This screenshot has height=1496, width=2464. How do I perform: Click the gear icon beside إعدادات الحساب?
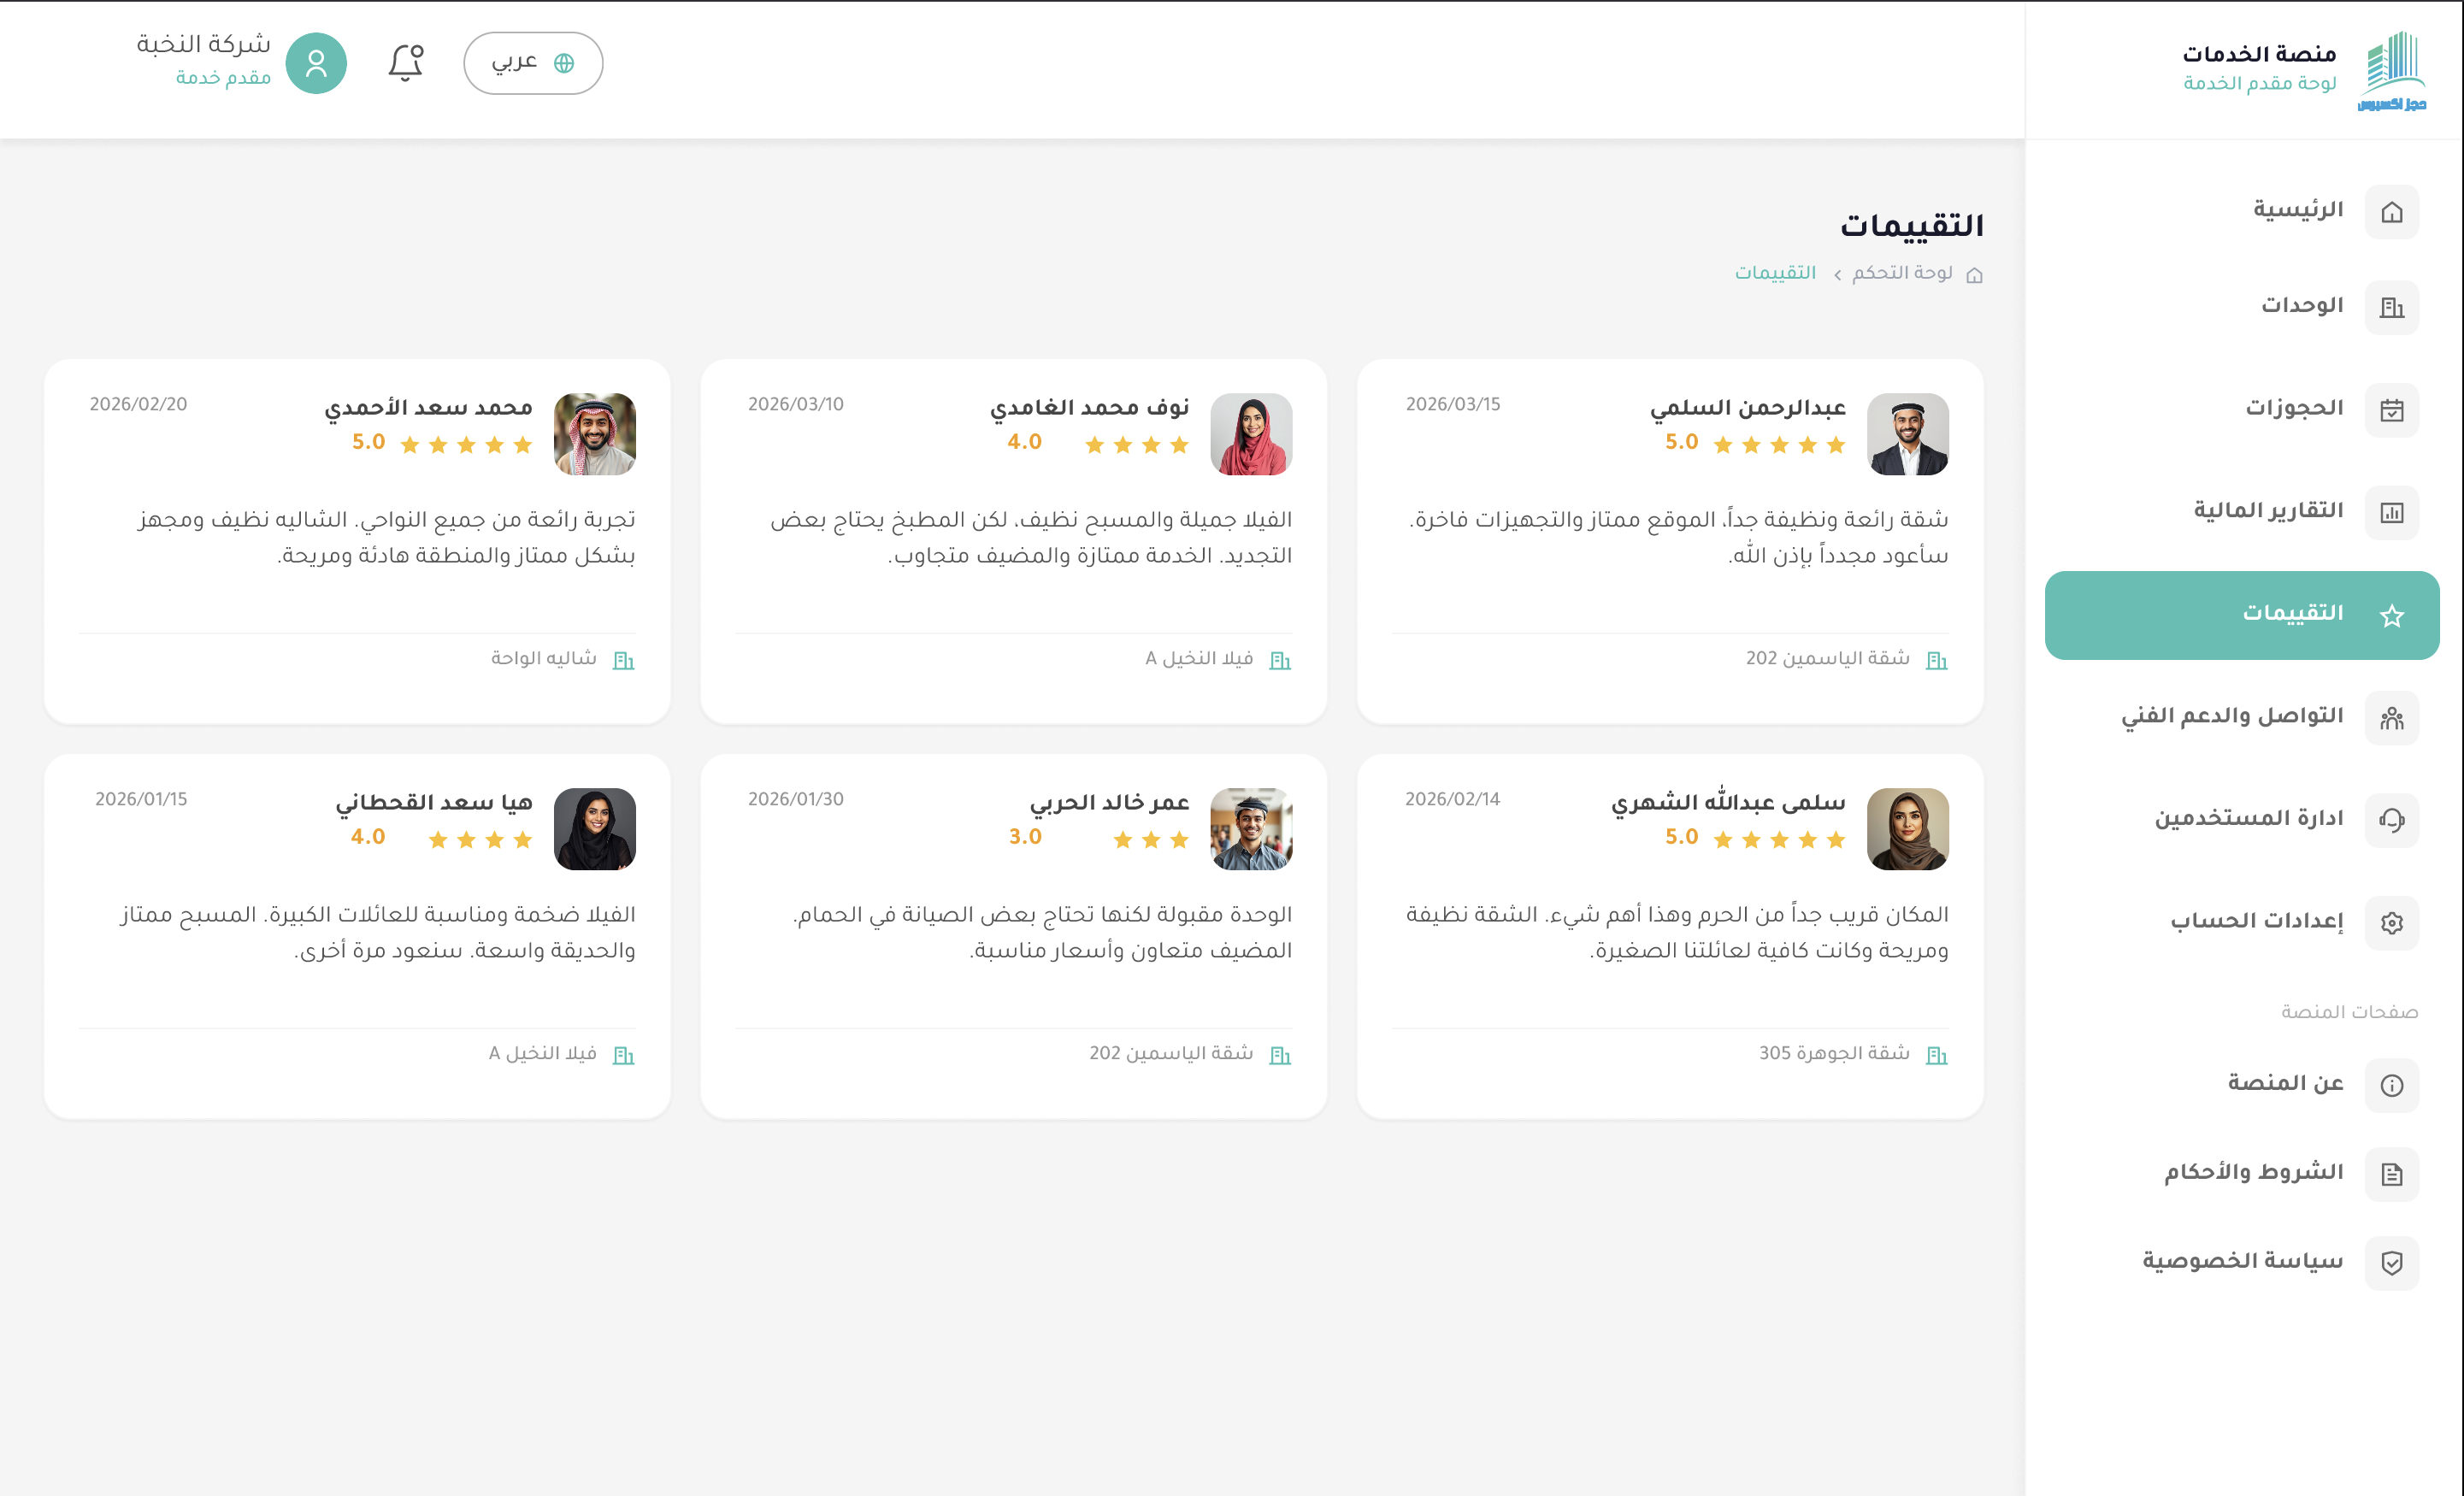[2392, 923]
